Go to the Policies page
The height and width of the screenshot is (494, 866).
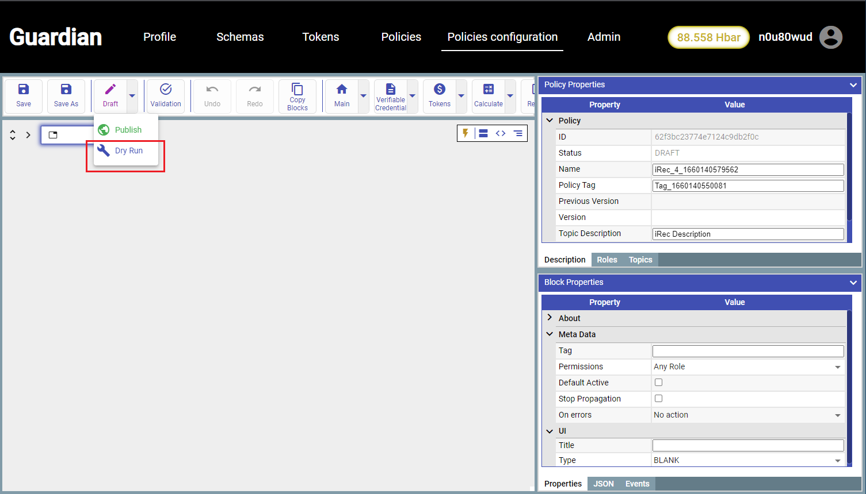coord(401,37)
